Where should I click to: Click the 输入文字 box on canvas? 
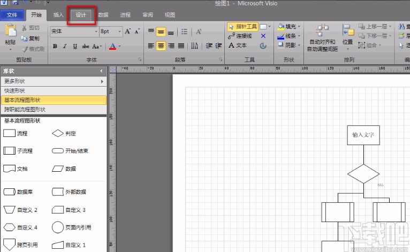click(363, 135)
